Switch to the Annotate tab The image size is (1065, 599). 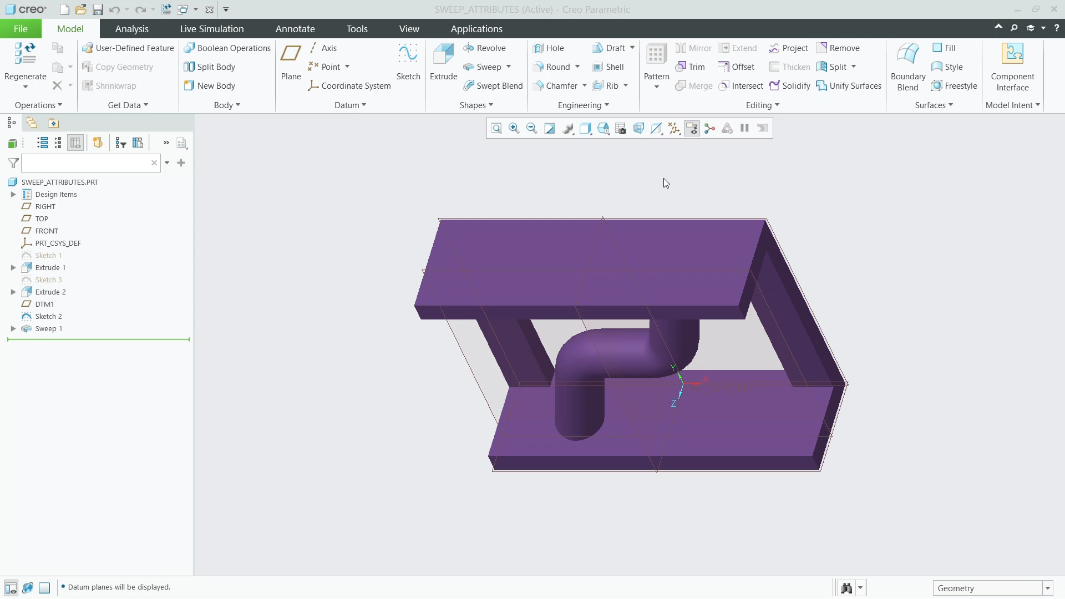tap(295, 29)
